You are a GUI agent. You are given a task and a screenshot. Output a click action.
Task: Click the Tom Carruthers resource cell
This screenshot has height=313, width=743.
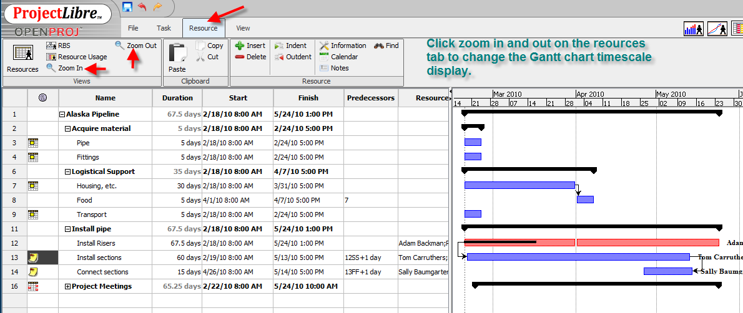click(423, 258)
